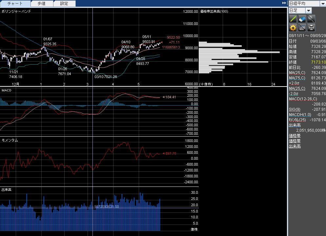Select the green pencil drawing tool
This screenshot has width=326, height=236.
click(x=293, y=19)
